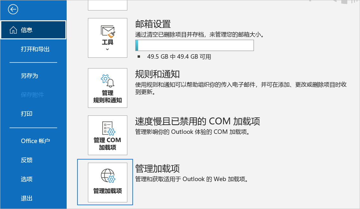Click the envelope with brush 工具 icon

108,32
